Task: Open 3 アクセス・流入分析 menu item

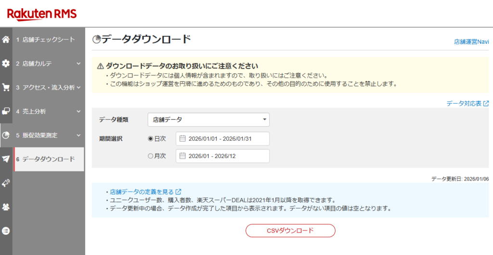Action: pos(49,87)
